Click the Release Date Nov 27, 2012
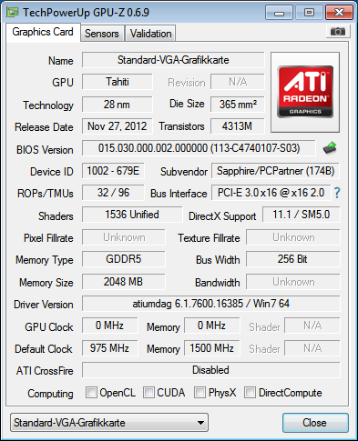The image size is (358, 441). pyautogui.click(x=118, y=126)
